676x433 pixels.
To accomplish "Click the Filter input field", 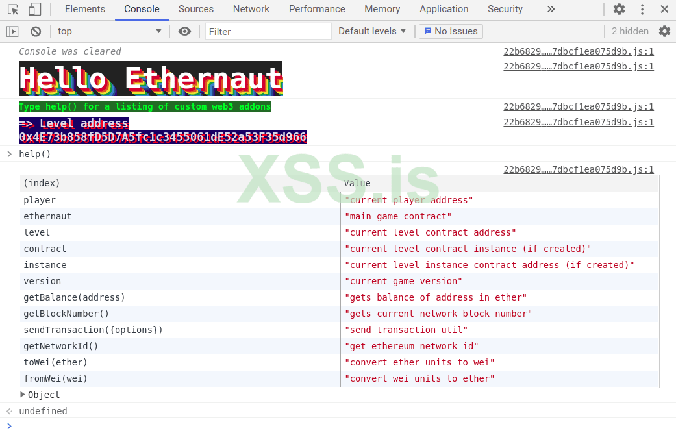I will coord(268,31).
